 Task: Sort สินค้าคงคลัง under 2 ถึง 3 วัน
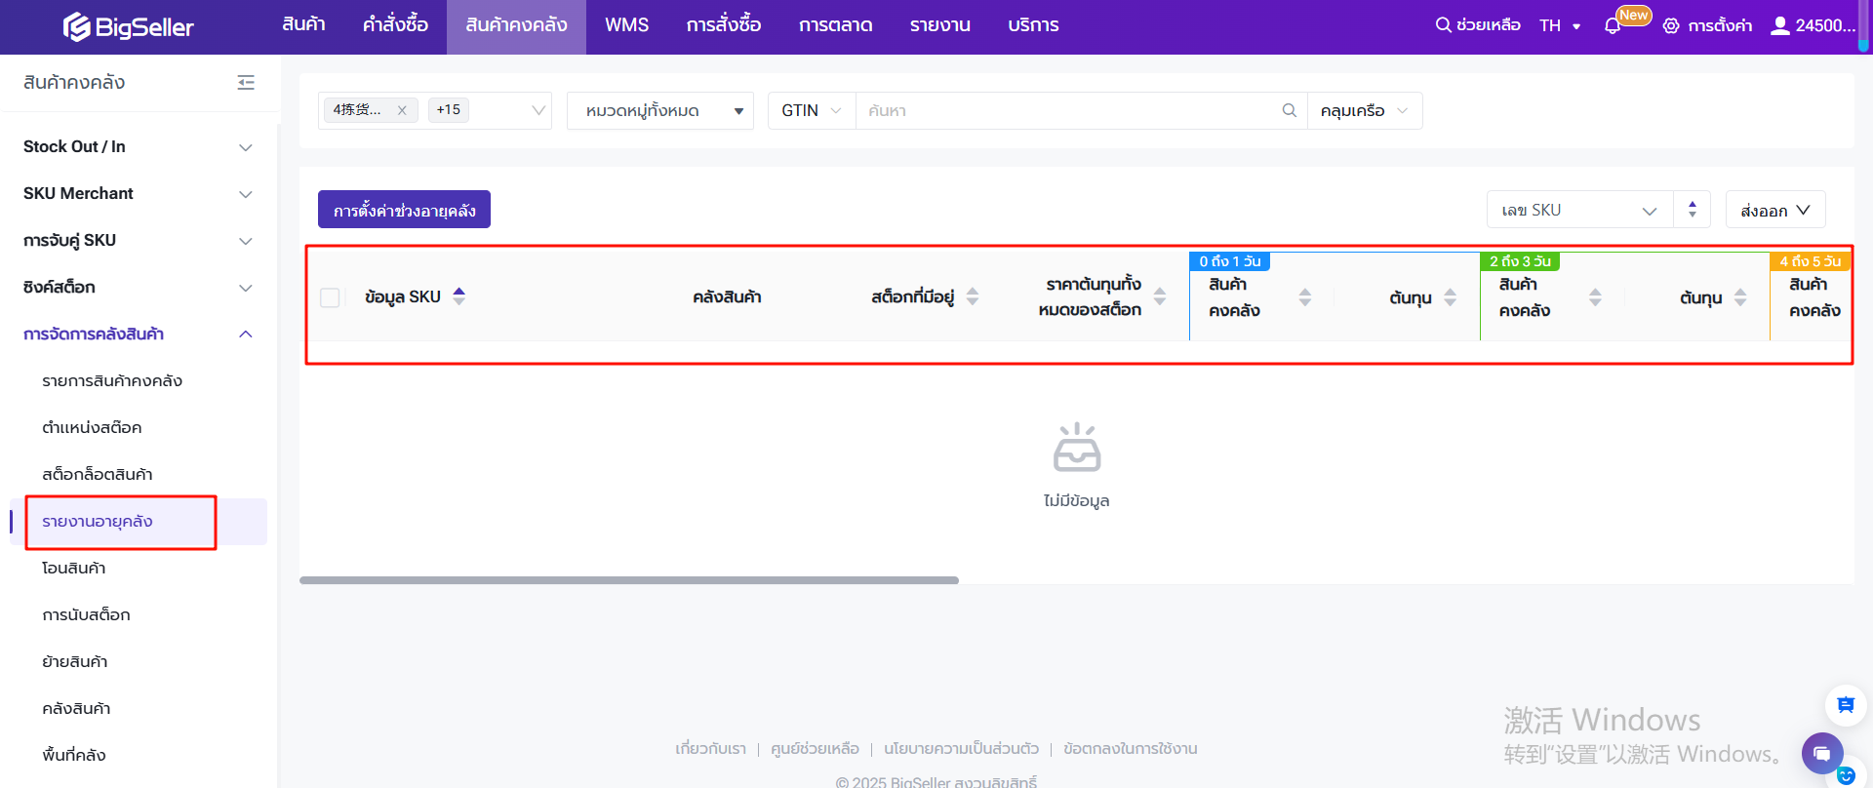coord(1595,297)
